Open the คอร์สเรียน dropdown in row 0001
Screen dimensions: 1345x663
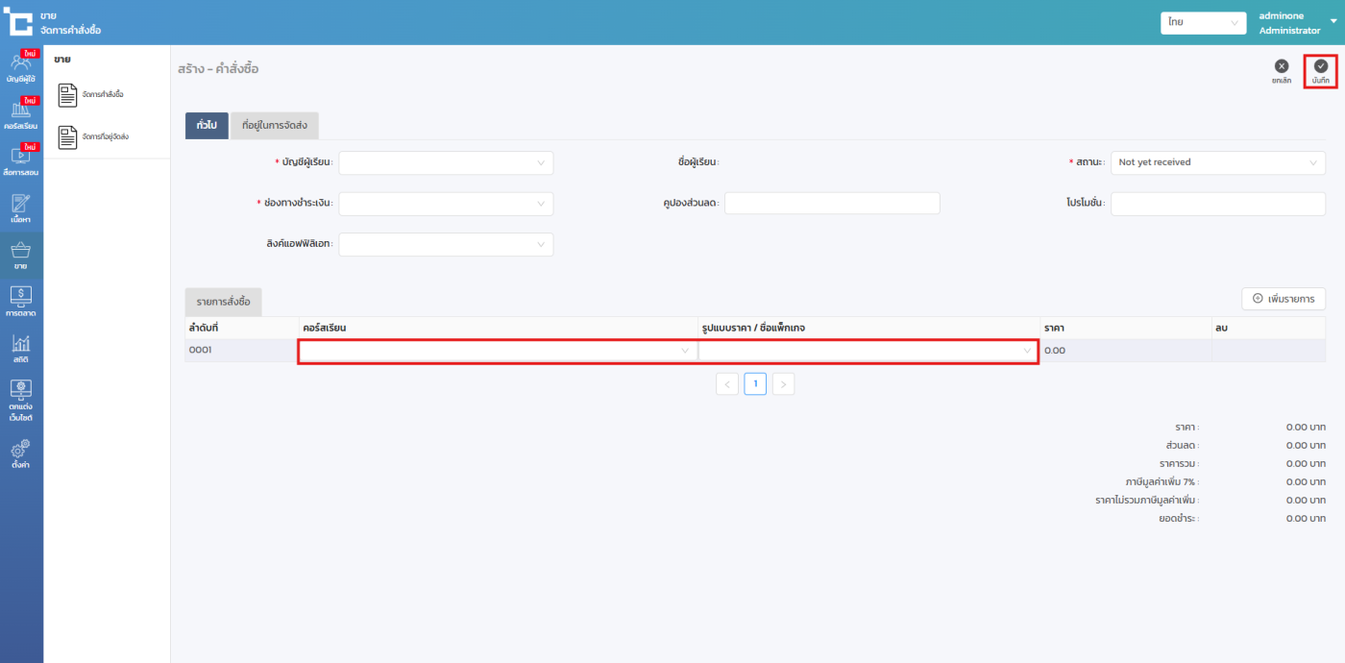pyautogui.click(x=497, y=352)
